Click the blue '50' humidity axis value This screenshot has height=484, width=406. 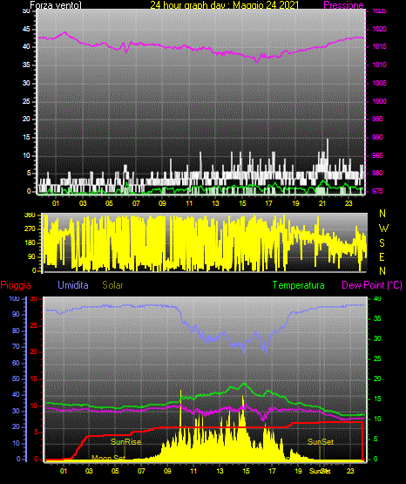(x=16, y=378)
